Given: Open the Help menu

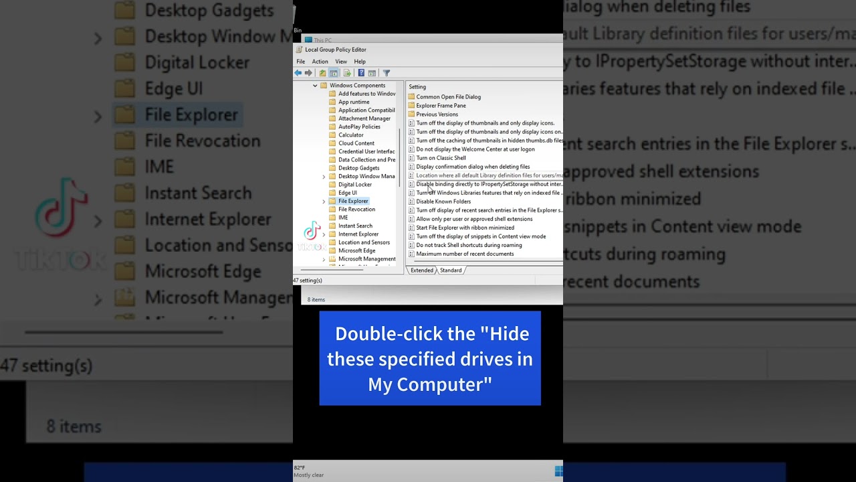Looking at the screenshot, I should coord(360,62).
